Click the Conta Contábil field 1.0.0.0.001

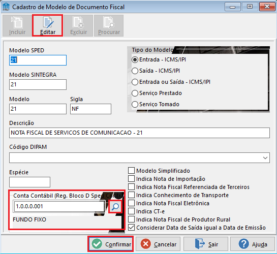pos(59,206)
